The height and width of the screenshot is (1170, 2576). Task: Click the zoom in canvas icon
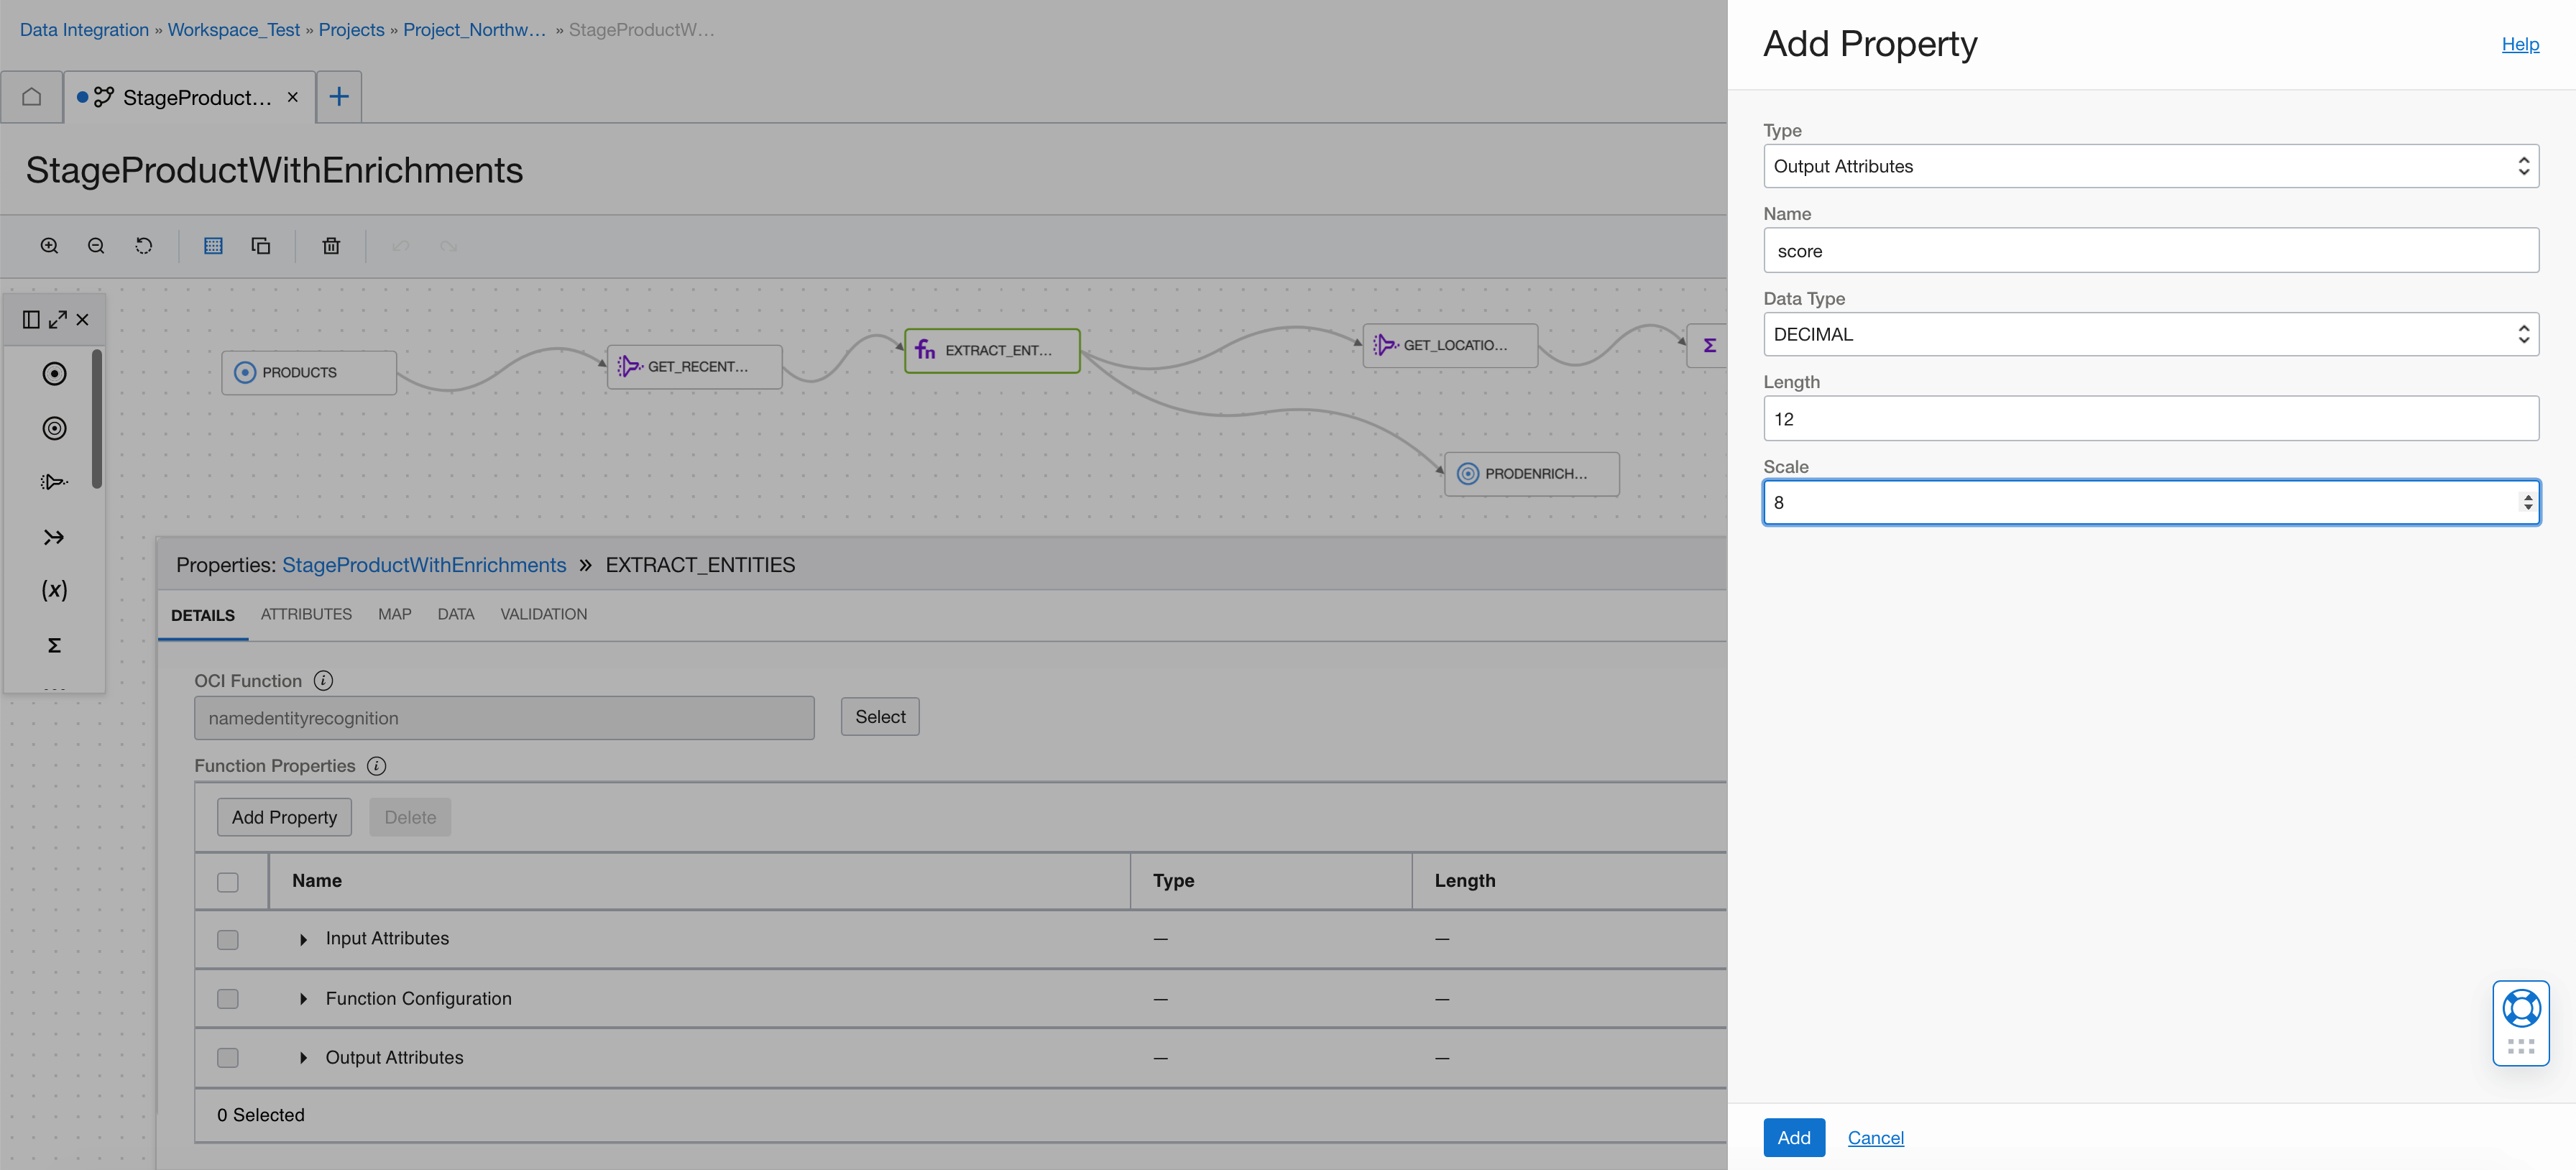[49, 246]
